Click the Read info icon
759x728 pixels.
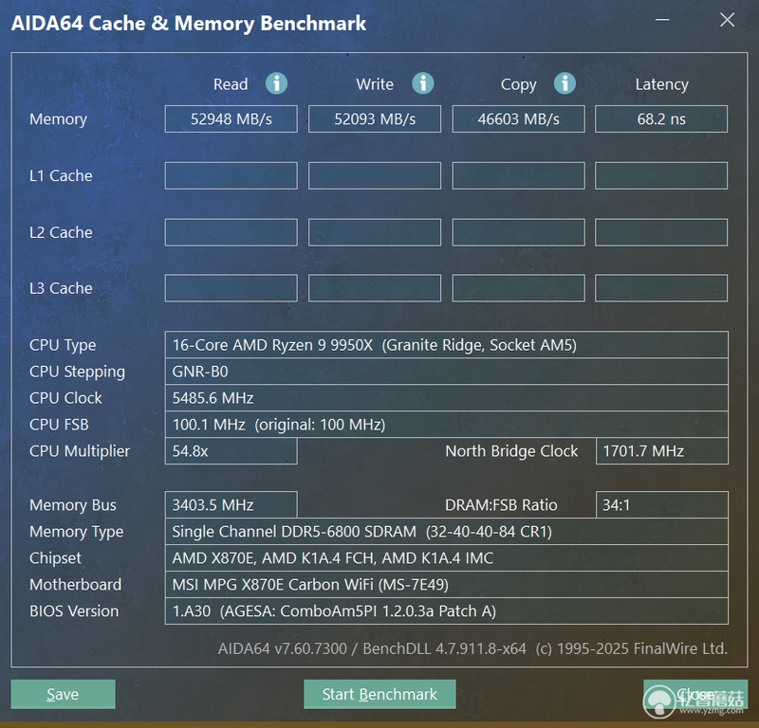pyautogui.click(x=276, y=83)
